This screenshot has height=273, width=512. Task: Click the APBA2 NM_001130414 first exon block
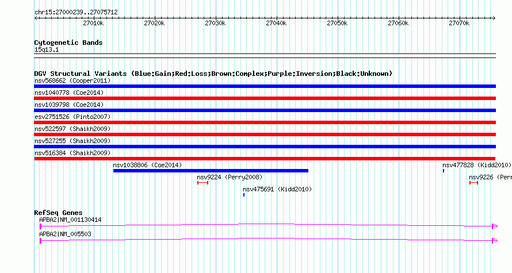[x=40, y=226]
